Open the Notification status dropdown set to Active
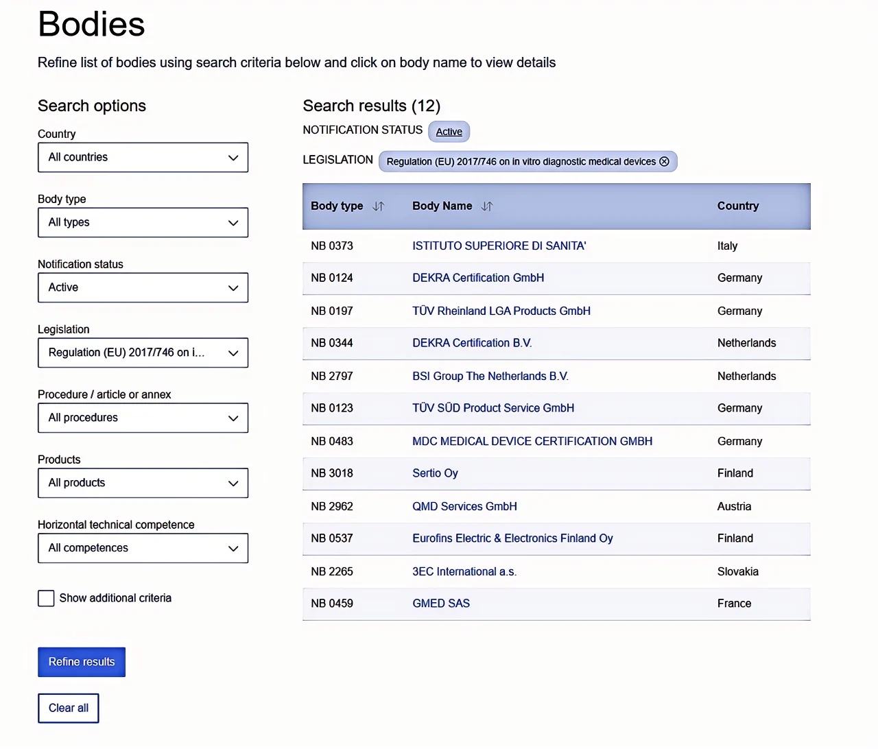This screenshot has width=878, height=749. pyautogui.click(x=143, y=287)
